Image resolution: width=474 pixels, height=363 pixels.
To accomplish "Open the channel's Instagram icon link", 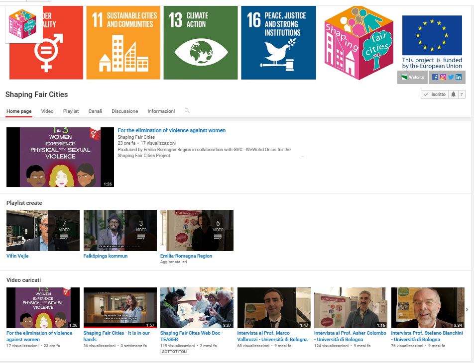I will click(x=443, y=77).
